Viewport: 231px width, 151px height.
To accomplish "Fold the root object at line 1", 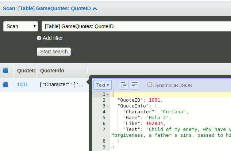I will coord(108,94).
